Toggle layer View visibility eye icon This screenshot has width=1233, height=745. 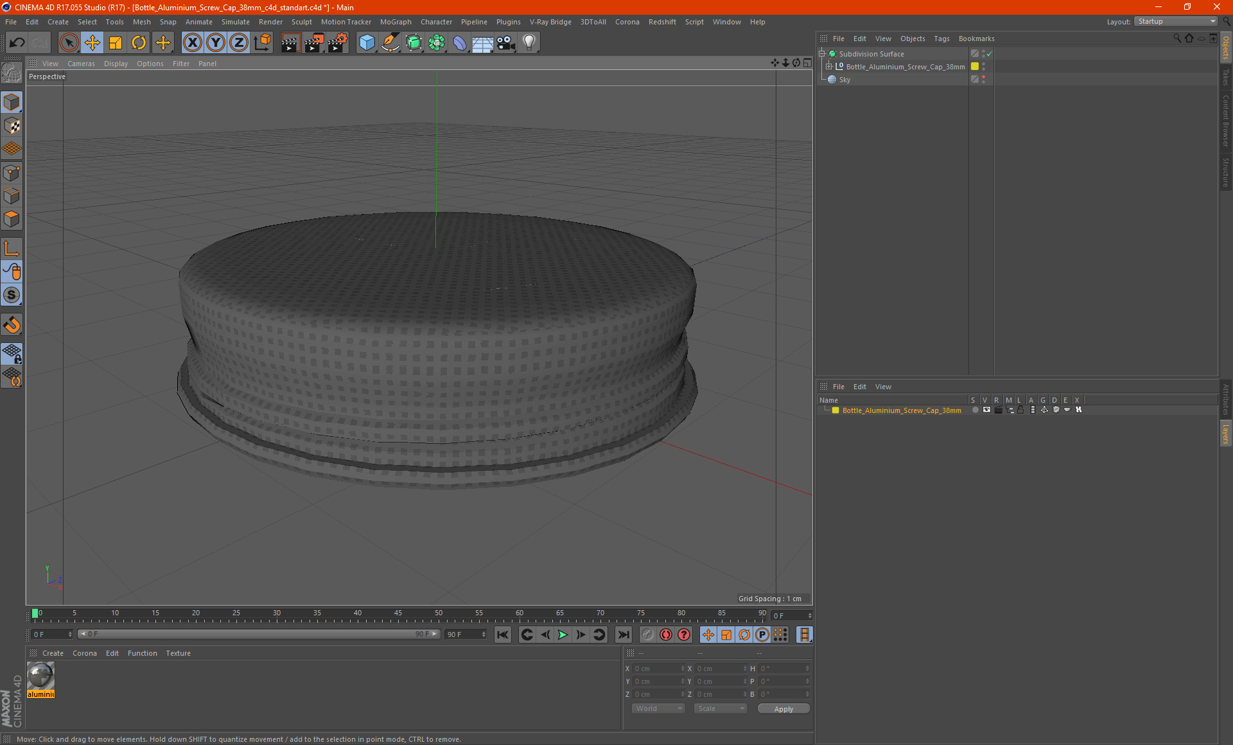coord(986,410)
